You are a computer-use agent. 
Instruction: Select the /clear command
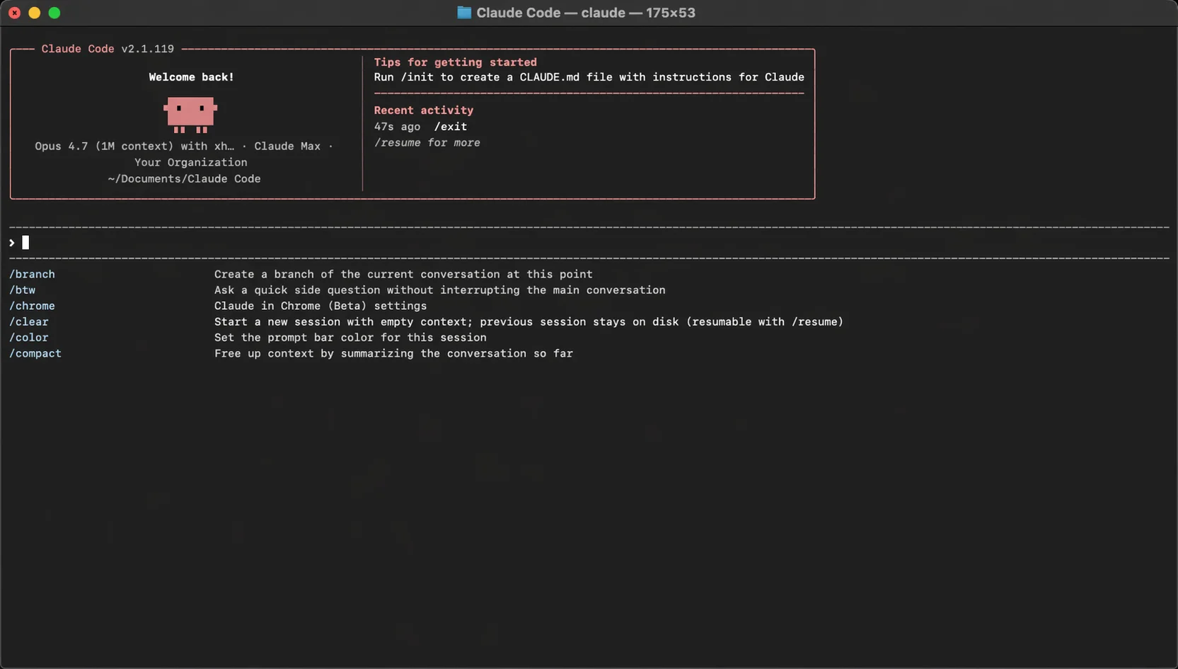29,322
